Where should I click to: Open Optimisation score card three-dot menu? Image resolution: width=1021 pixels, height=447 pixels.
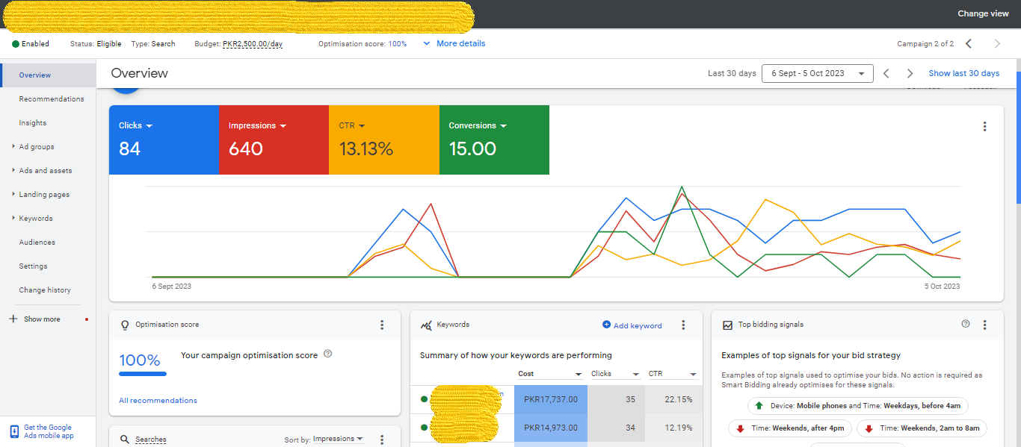click(382, 325)
